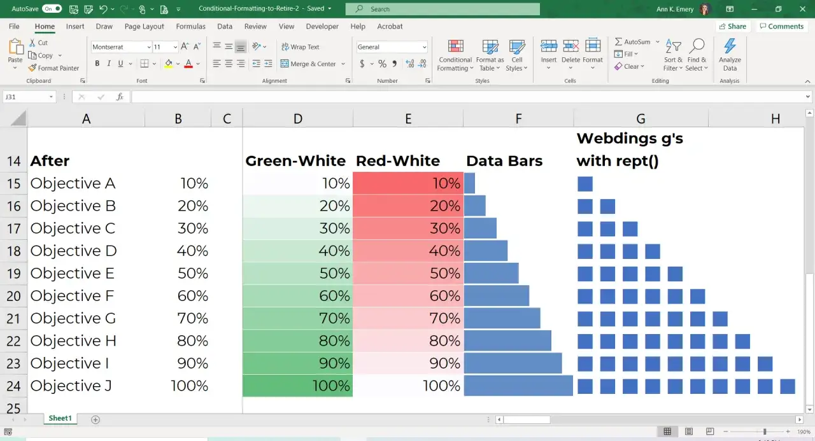Center text horizontally
The width and height of the screenshot is (815, 441).
[x=229, y=64]
